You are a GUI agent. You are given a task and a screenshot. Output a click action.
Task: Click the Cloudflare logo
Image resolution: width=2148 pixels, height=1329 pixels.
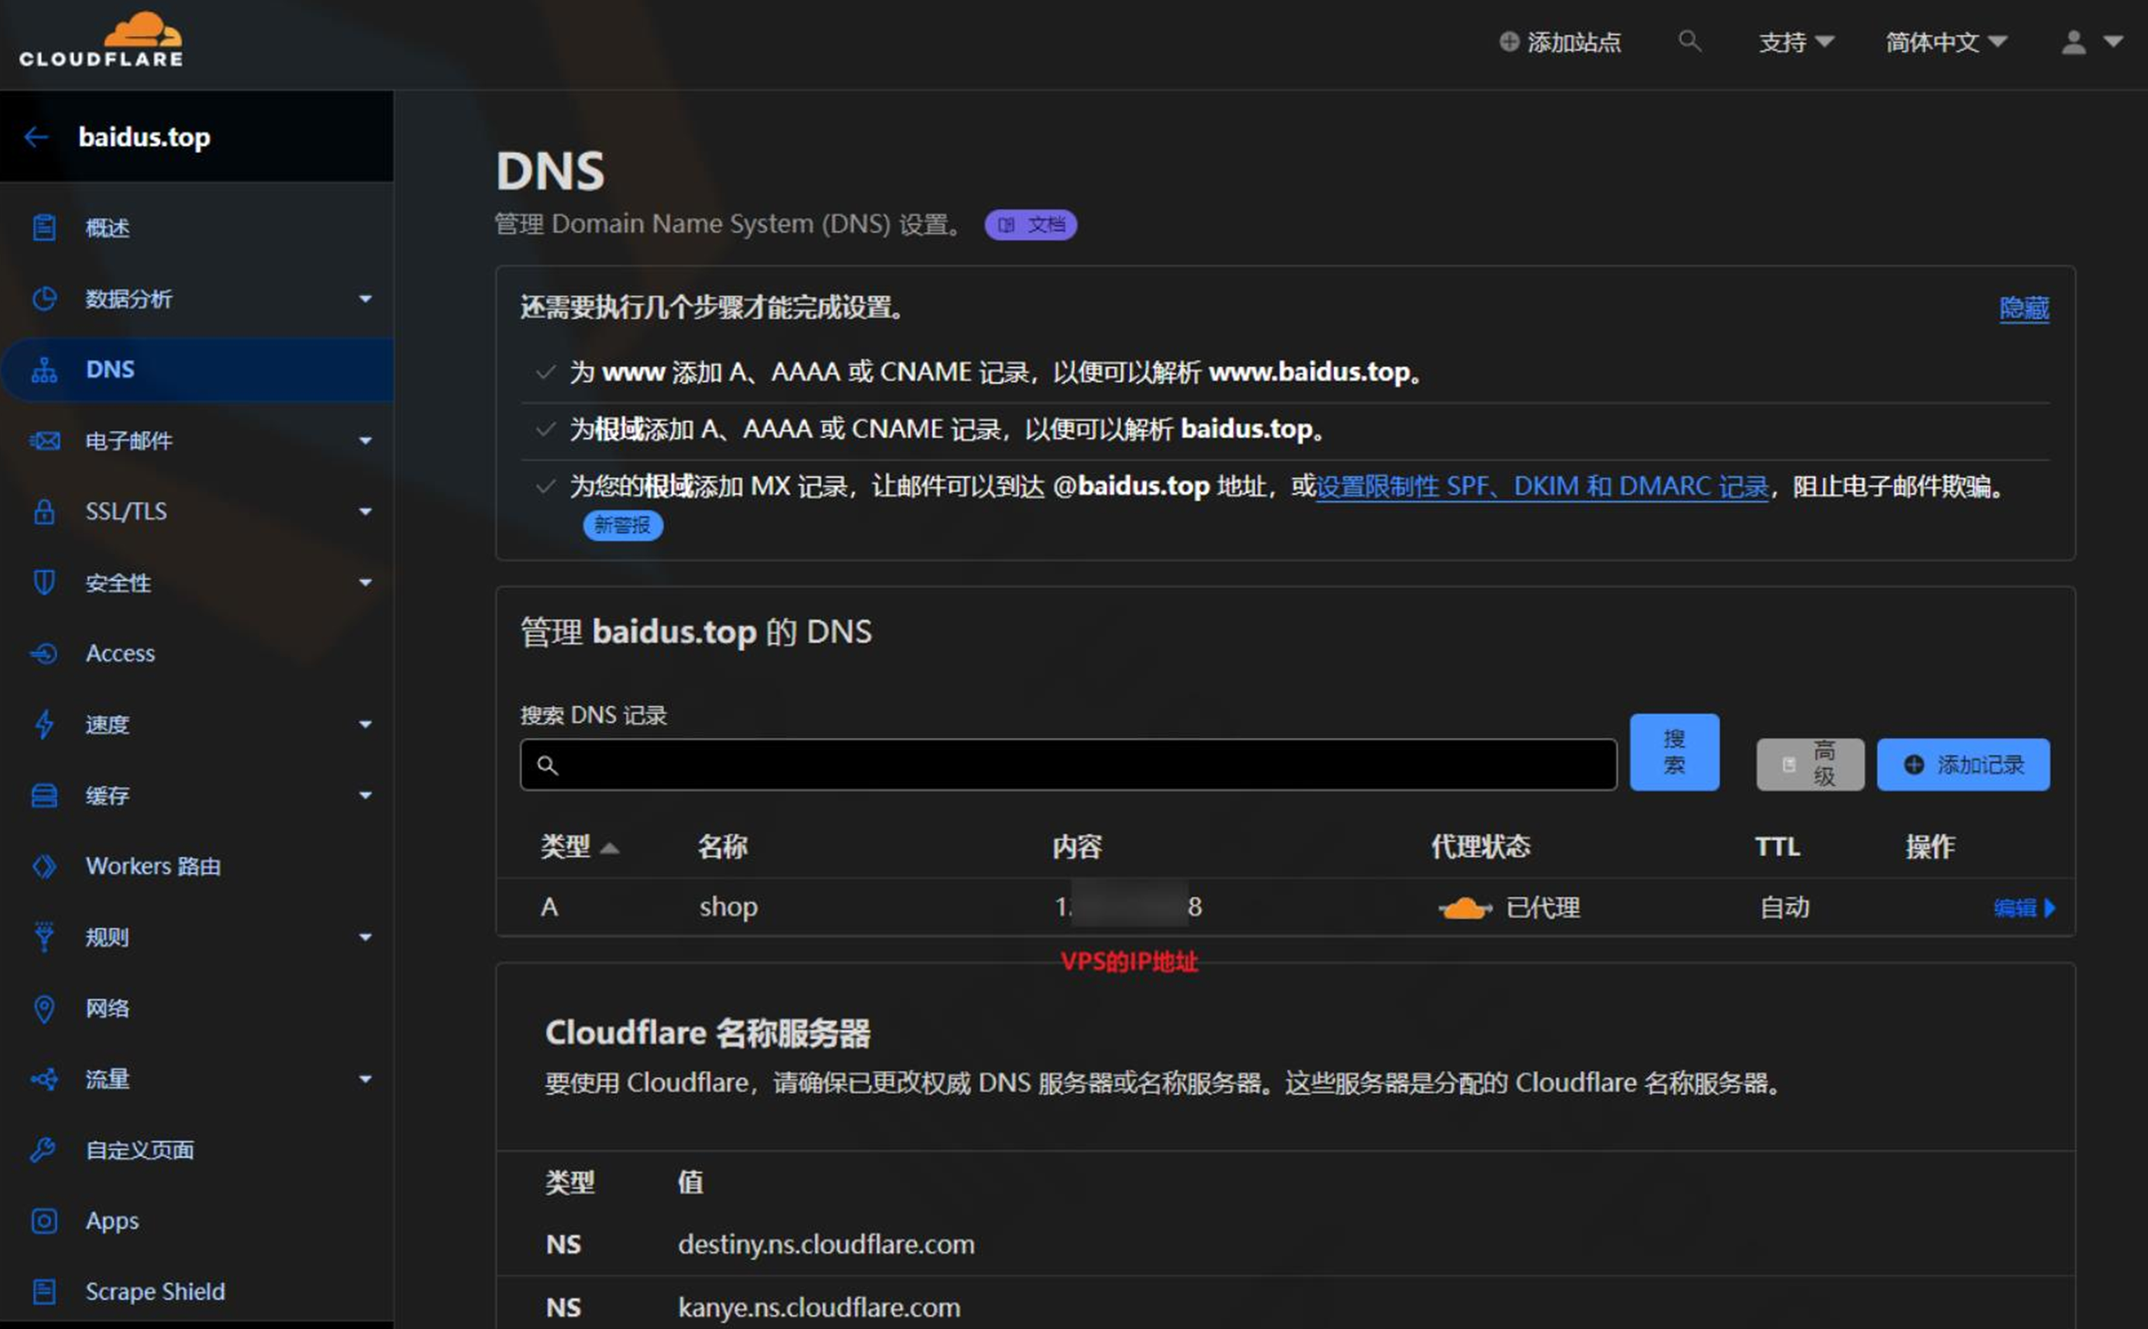click(101, 41)
